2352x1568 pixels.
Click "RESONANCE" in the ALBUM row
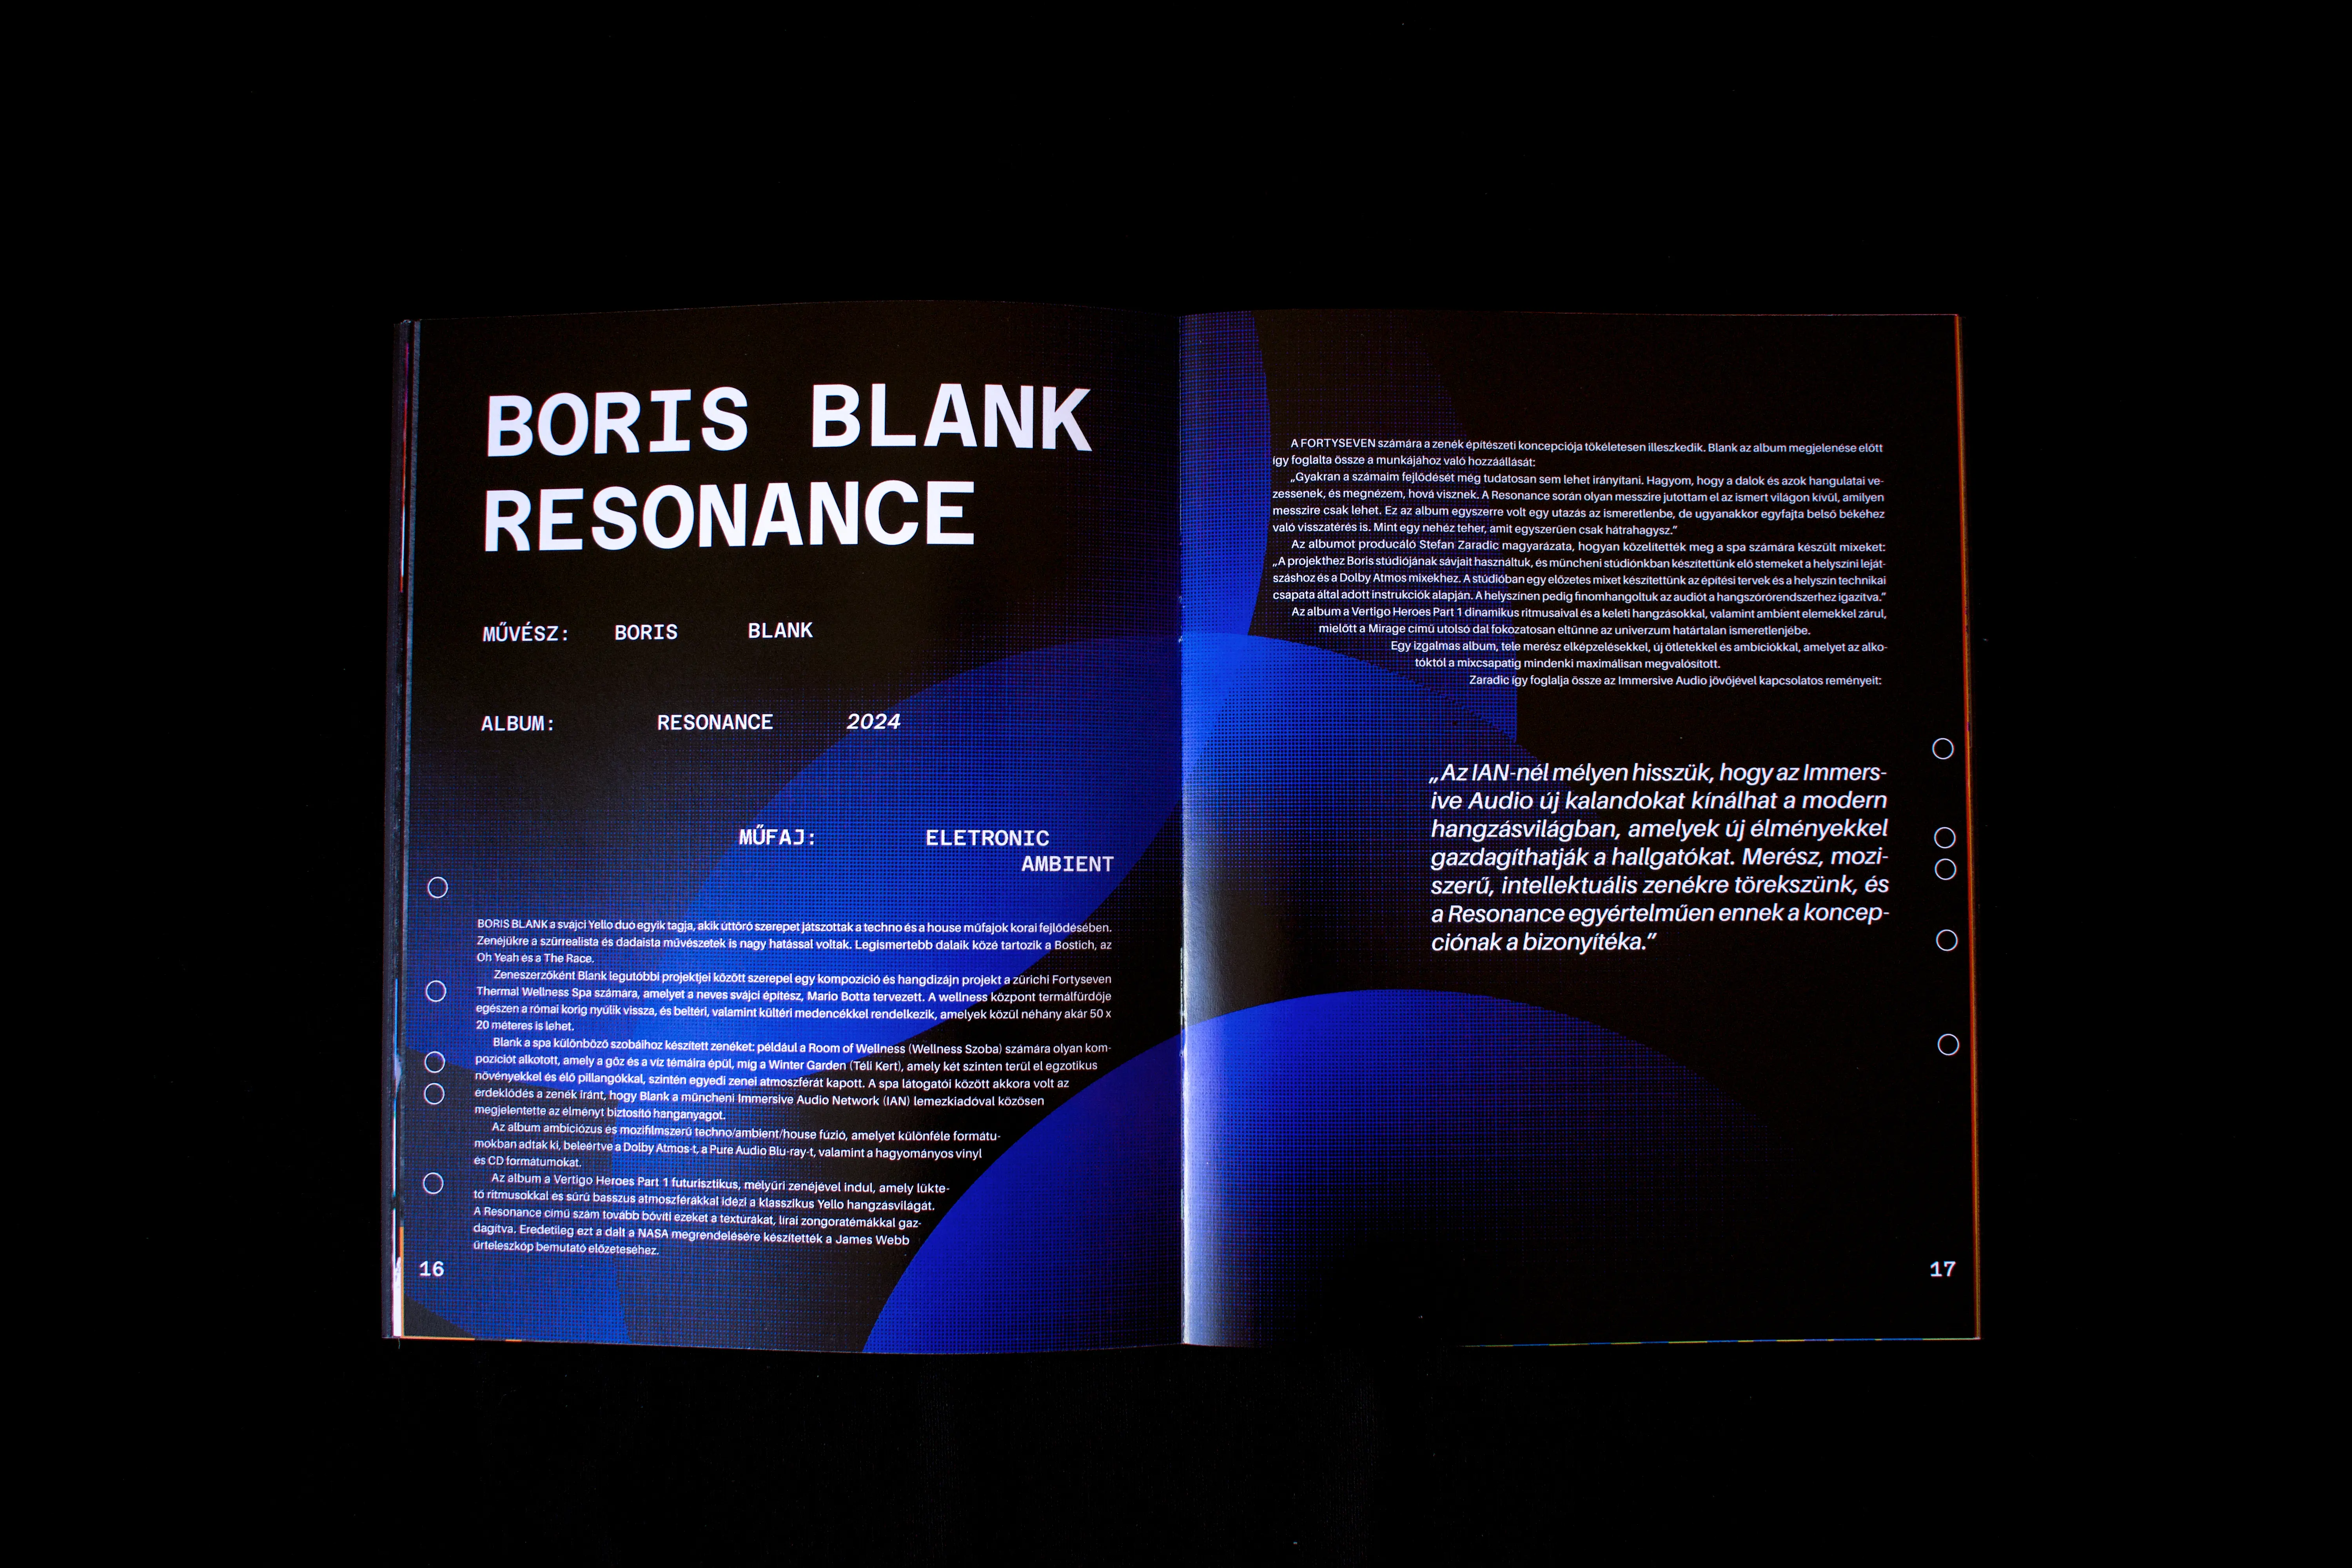[x=715, y=722]
